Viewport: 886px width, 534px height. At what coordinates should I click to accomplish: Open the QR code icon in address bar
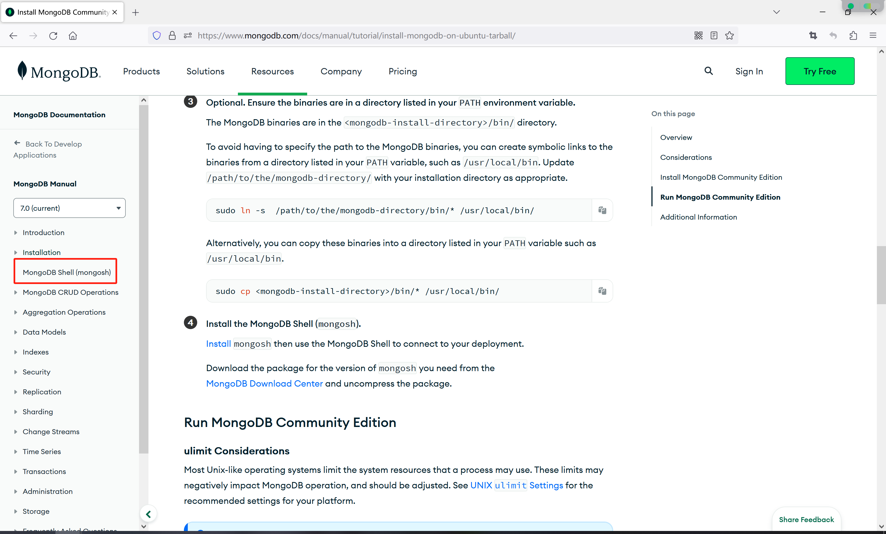698,36
